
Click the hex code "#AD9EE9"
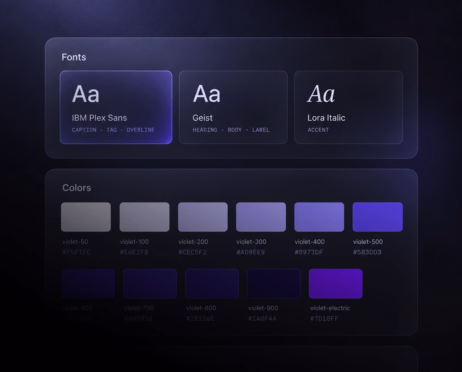click(x=251, y=252)
